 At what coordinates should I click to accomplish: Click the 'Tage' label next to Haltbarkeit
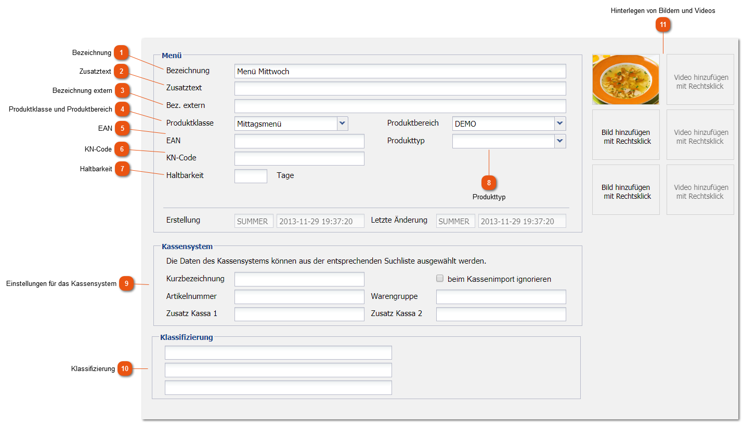click(285, 175)
